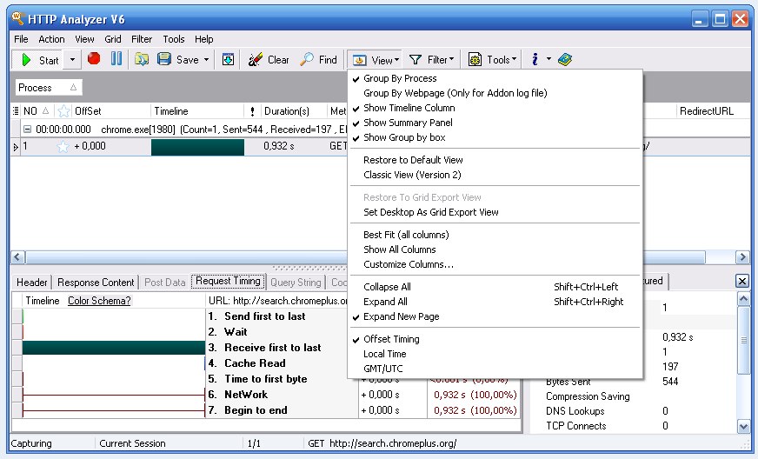Click the Duration(s) column header
Image resolution: width=758 pixels, height=459 pixels.
click(x=287, y=111)
